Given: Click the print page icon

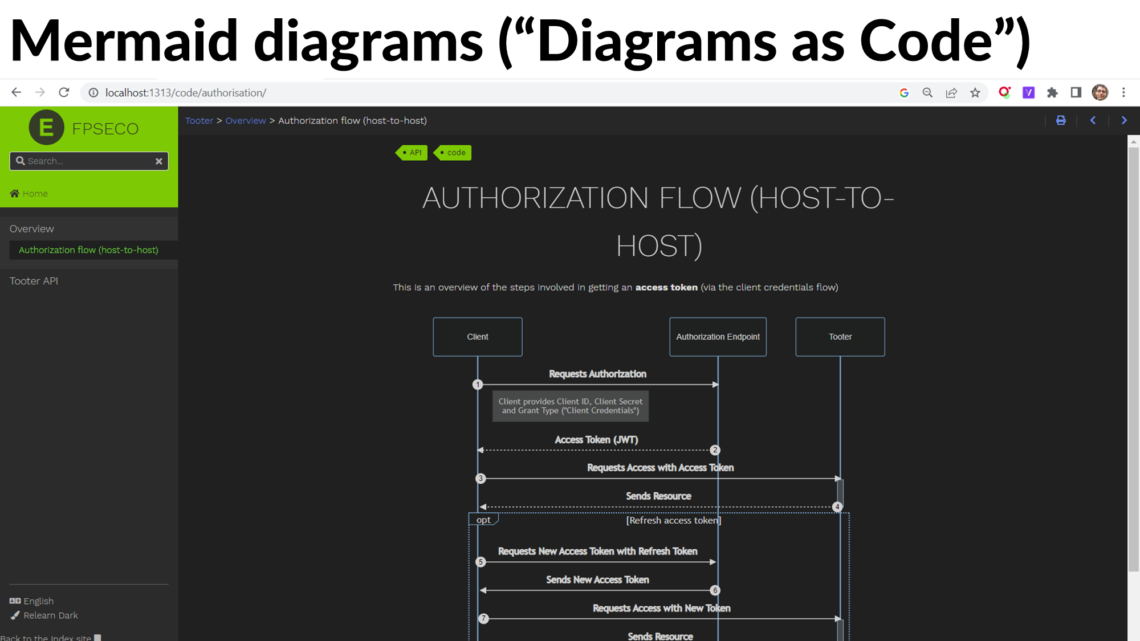Looking at the screenshot, I should point(1061,120).
